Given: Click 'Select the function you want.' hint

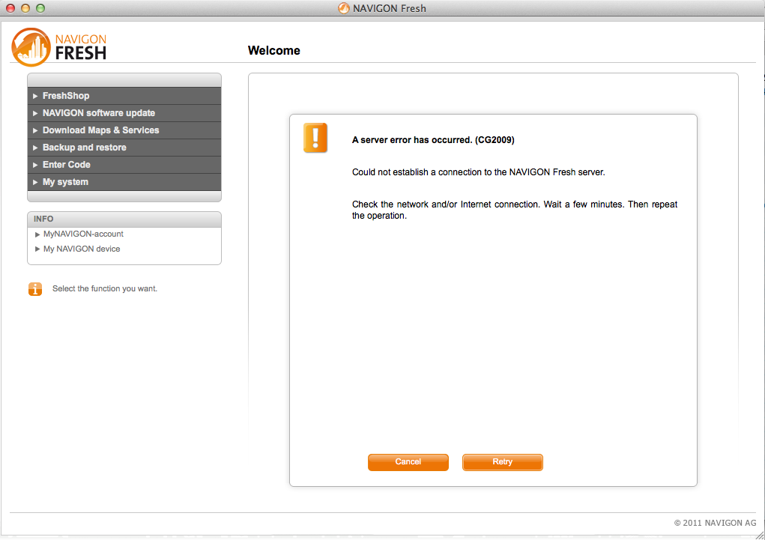Looking at the screenshot, I should (105, 289).
